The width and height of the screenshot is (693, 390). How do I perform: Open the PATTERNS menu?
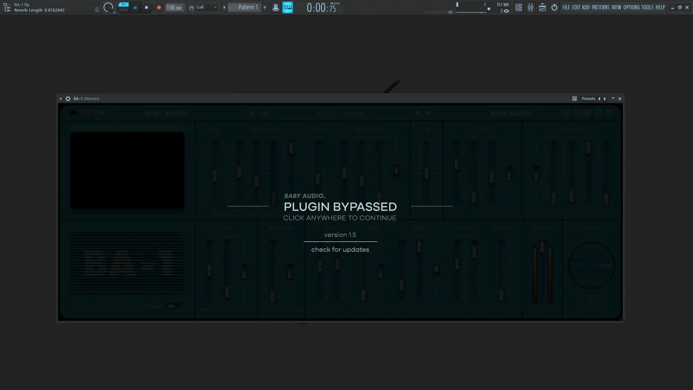coord(600,7)
